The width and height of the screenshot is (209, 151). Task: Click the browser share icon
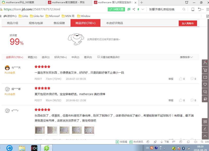[134, 9]
